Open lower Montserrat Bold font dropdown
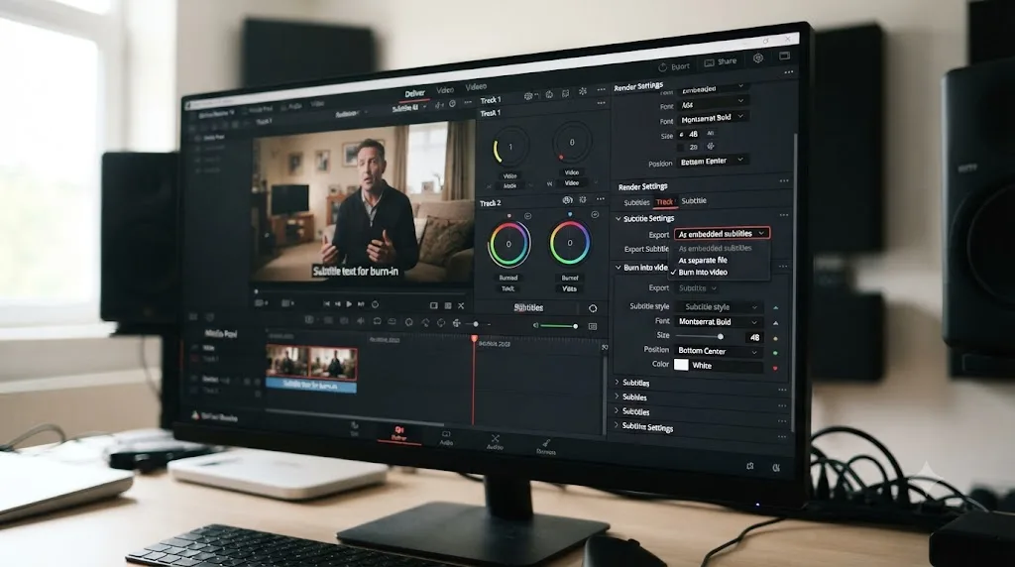Image resolution: width=1015 pixels, height=567 pixels. point(719,322)
